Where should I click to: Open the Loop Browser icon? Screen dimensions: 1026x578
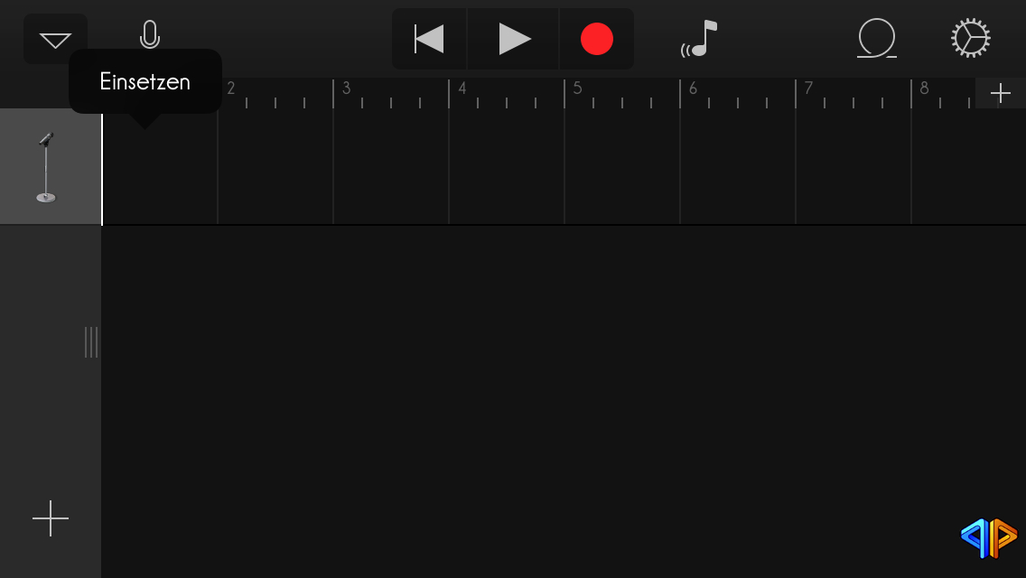pyautogui.click(x=877, y=38)
